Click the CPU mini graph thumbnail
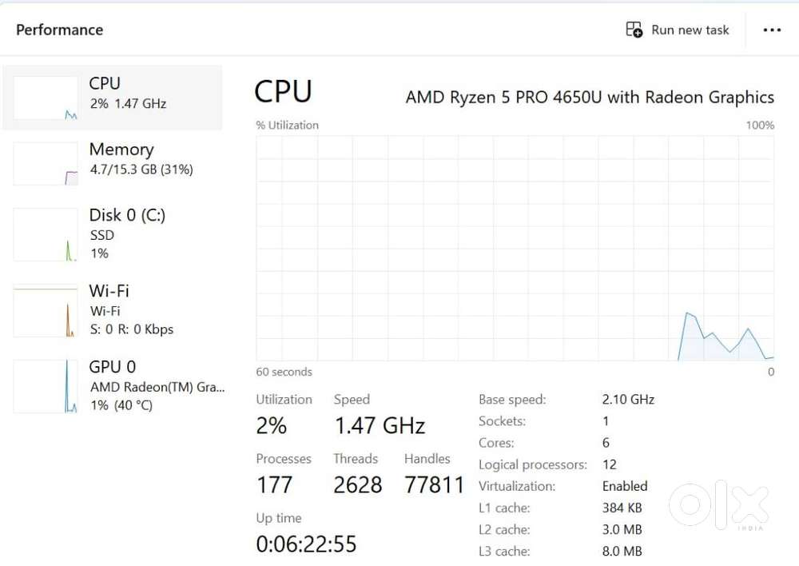The height and width of the screenshot is (566, 799). 46,98
